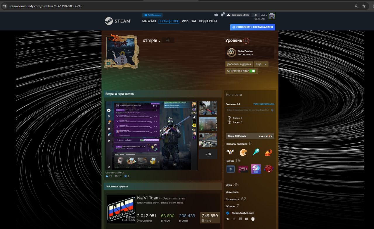
Task: Open the winged medal profile award
Action: [230, 152]
